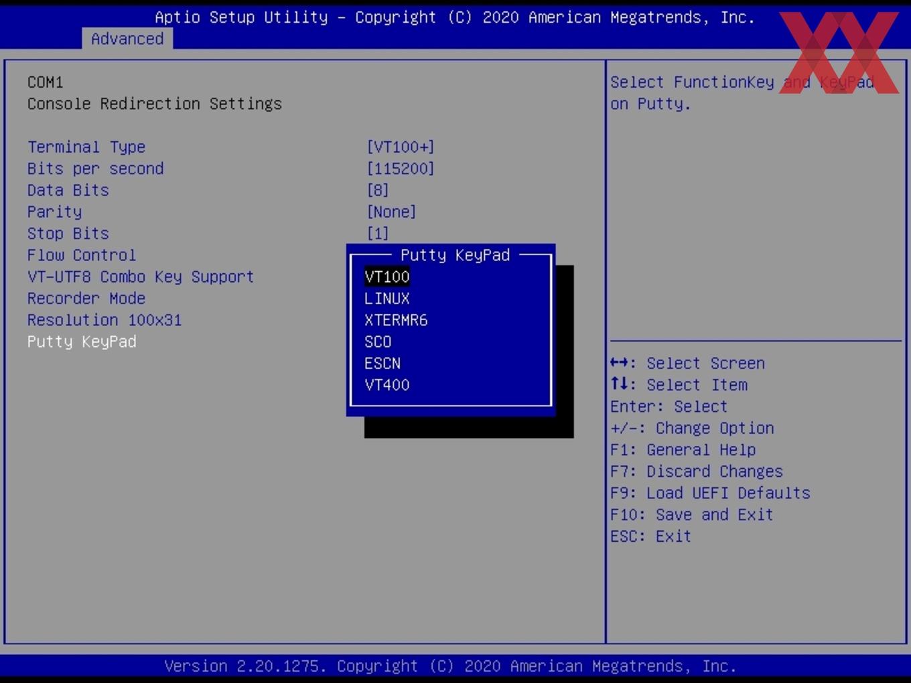
Task: Choose LINUX in Putty KeyPad list
Action: (387, 299)
